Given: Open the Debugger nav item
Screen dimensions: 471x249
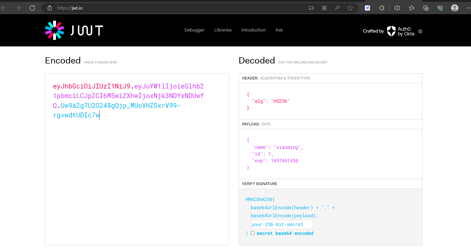Looking at the screenshot, I should [x=194, y=30].
